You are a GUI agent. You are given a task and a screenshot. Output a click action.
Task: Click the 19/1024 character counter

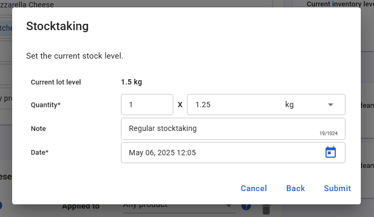click(x=329, y=134)
